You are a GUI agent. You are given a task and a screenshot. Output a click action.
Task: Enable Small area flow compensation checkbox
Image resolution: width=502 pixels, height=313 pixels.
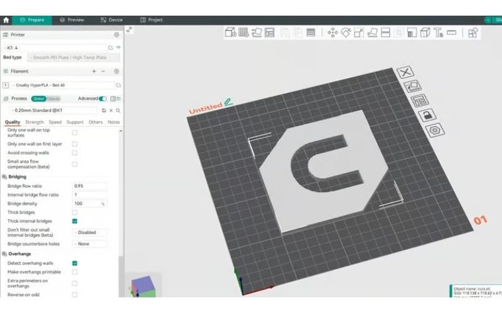click(x=75, y=164)
